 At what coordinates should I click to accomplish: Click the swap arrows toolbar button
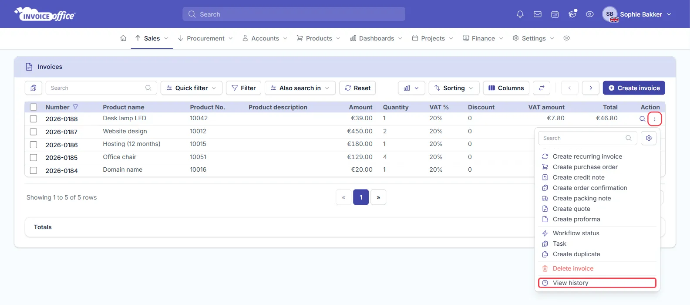[x=542, y=88]
